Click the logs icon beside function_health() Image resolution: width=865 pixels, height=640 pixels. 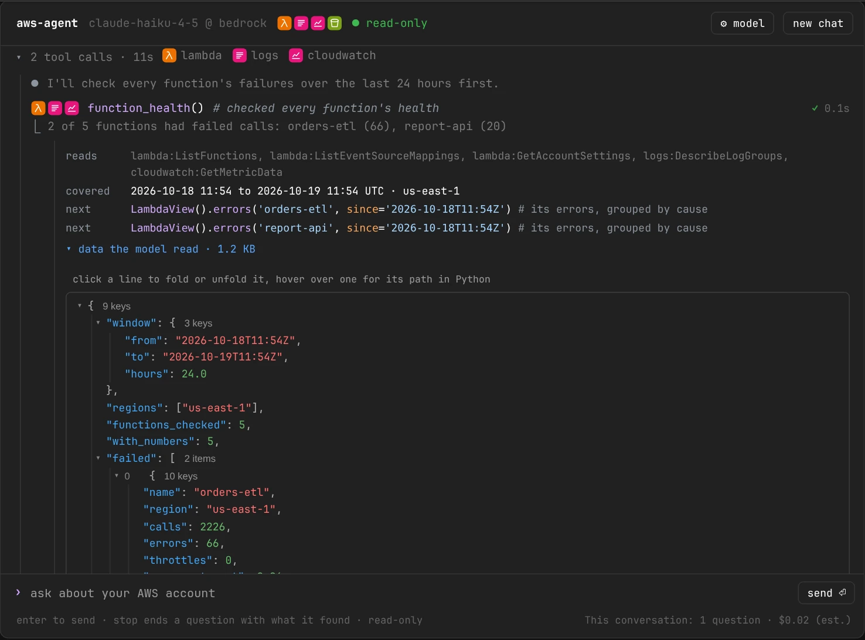(x=55, y=108)
